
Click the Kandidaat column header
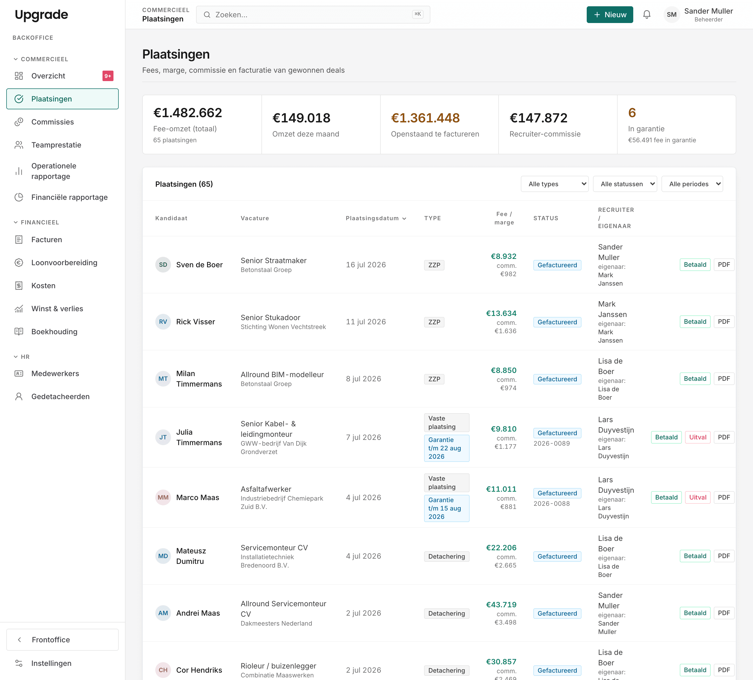171,218
